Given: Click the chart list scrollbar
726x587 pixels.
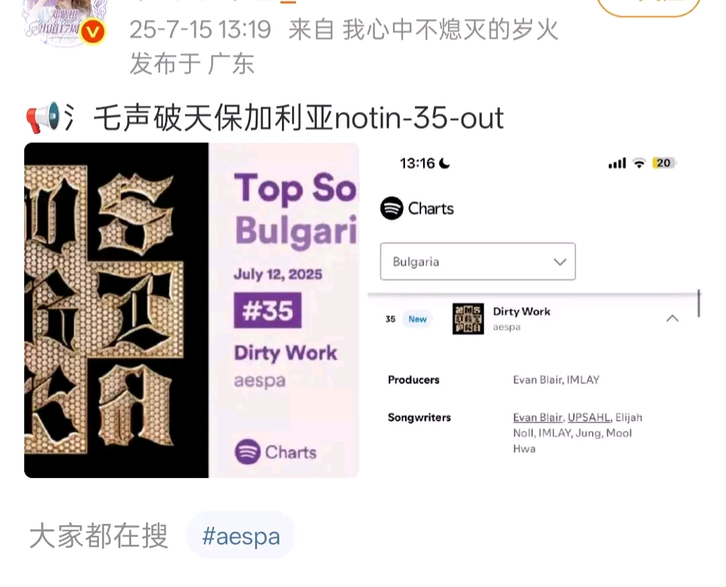Looking at the screenshot, I should click(698, 304).
